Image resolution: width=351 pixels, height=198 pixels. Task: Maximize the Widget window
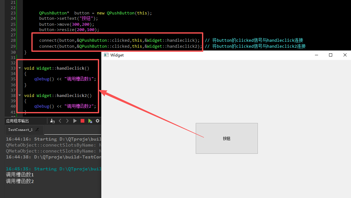click(x=330, y=55)
